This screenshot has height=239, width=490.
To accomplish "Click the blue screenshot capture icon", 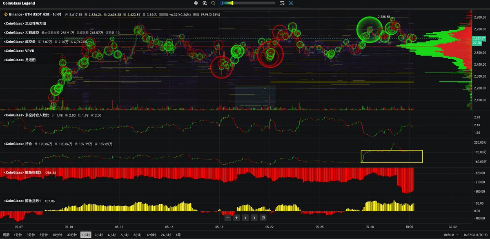I will 291,3.
